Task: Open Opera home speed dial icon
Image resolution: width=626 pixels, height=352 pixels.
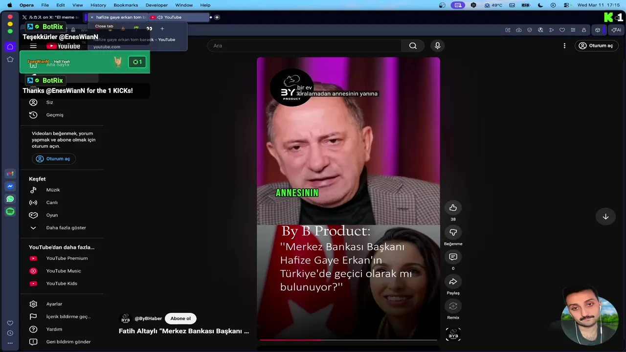Action: (x=10, y=46)
